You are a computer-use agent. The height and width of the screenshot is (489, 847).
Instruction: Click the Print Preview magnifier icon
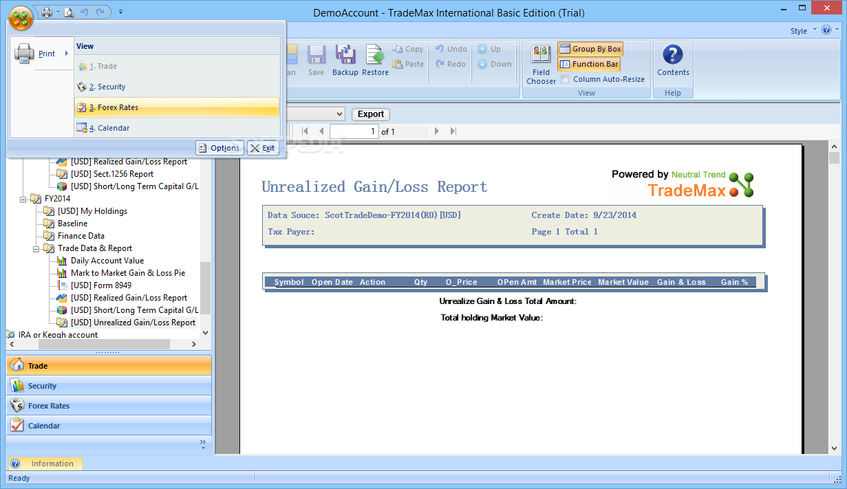(x=68, y=12)
